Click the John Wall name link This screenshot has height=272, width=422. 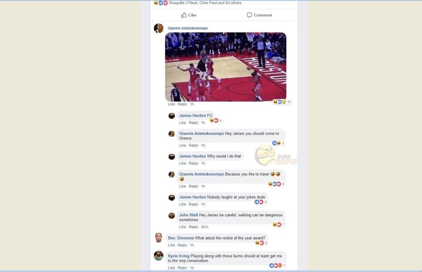pos(188,215)
